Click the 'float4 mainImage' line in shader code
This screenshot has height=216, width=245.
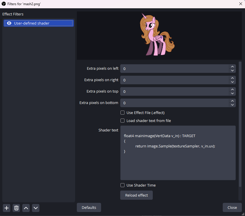click(x=160, y=136)
